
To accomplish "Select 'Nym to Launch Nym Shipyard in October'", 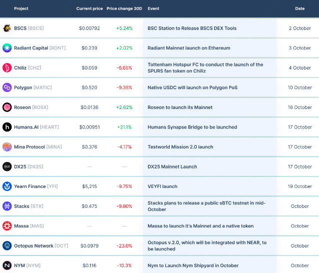I will [x=193, y=265].
